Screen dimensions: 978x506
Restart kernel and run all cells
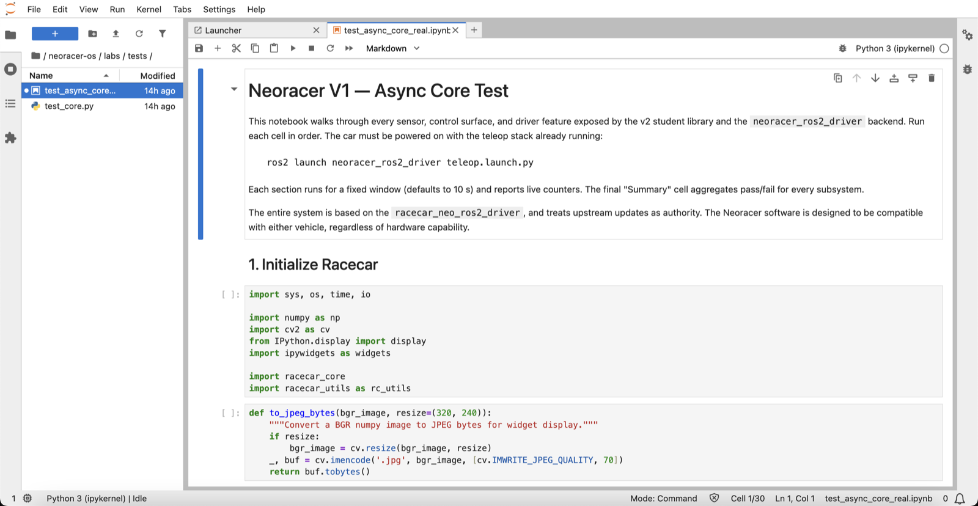coord(349,48)
